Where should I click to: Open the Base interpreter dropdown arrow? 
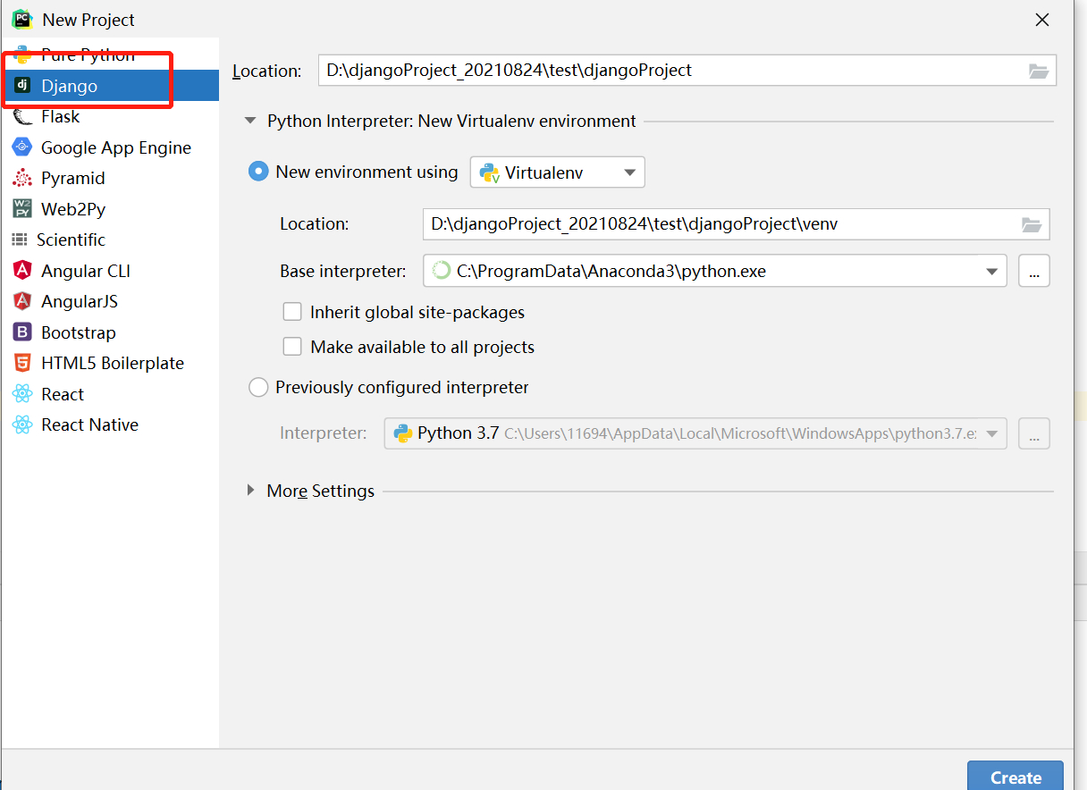click(x=991, y=272)
